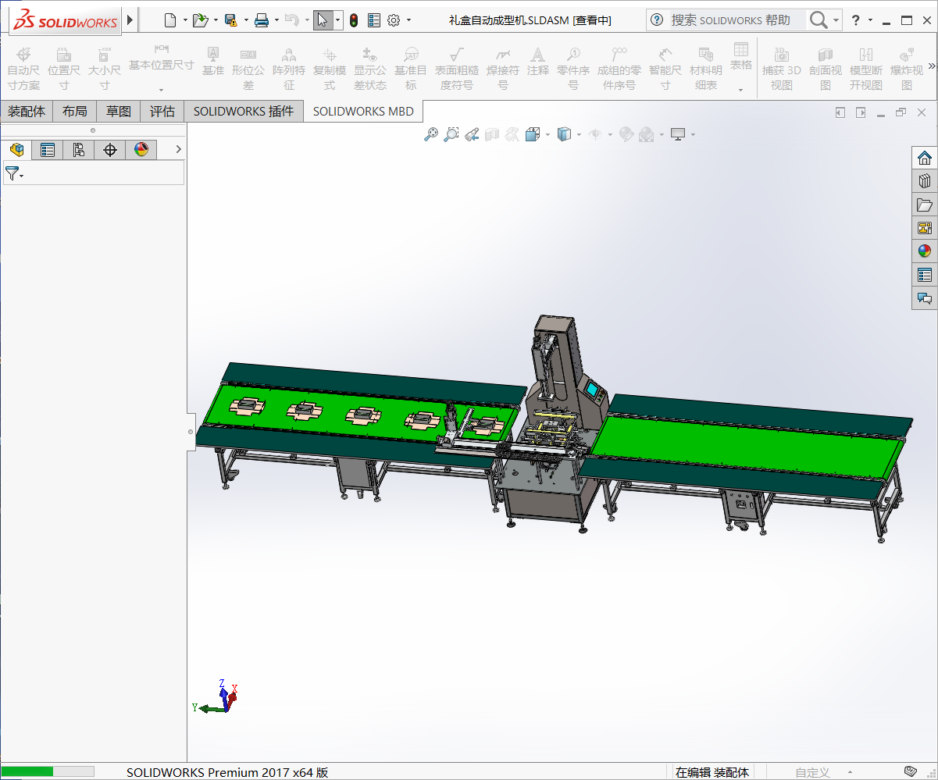Viewport: 938px width, 780px height.
Task: Open the Appearances, Scenes and Decals task pane icon
Action: [925, 251]
